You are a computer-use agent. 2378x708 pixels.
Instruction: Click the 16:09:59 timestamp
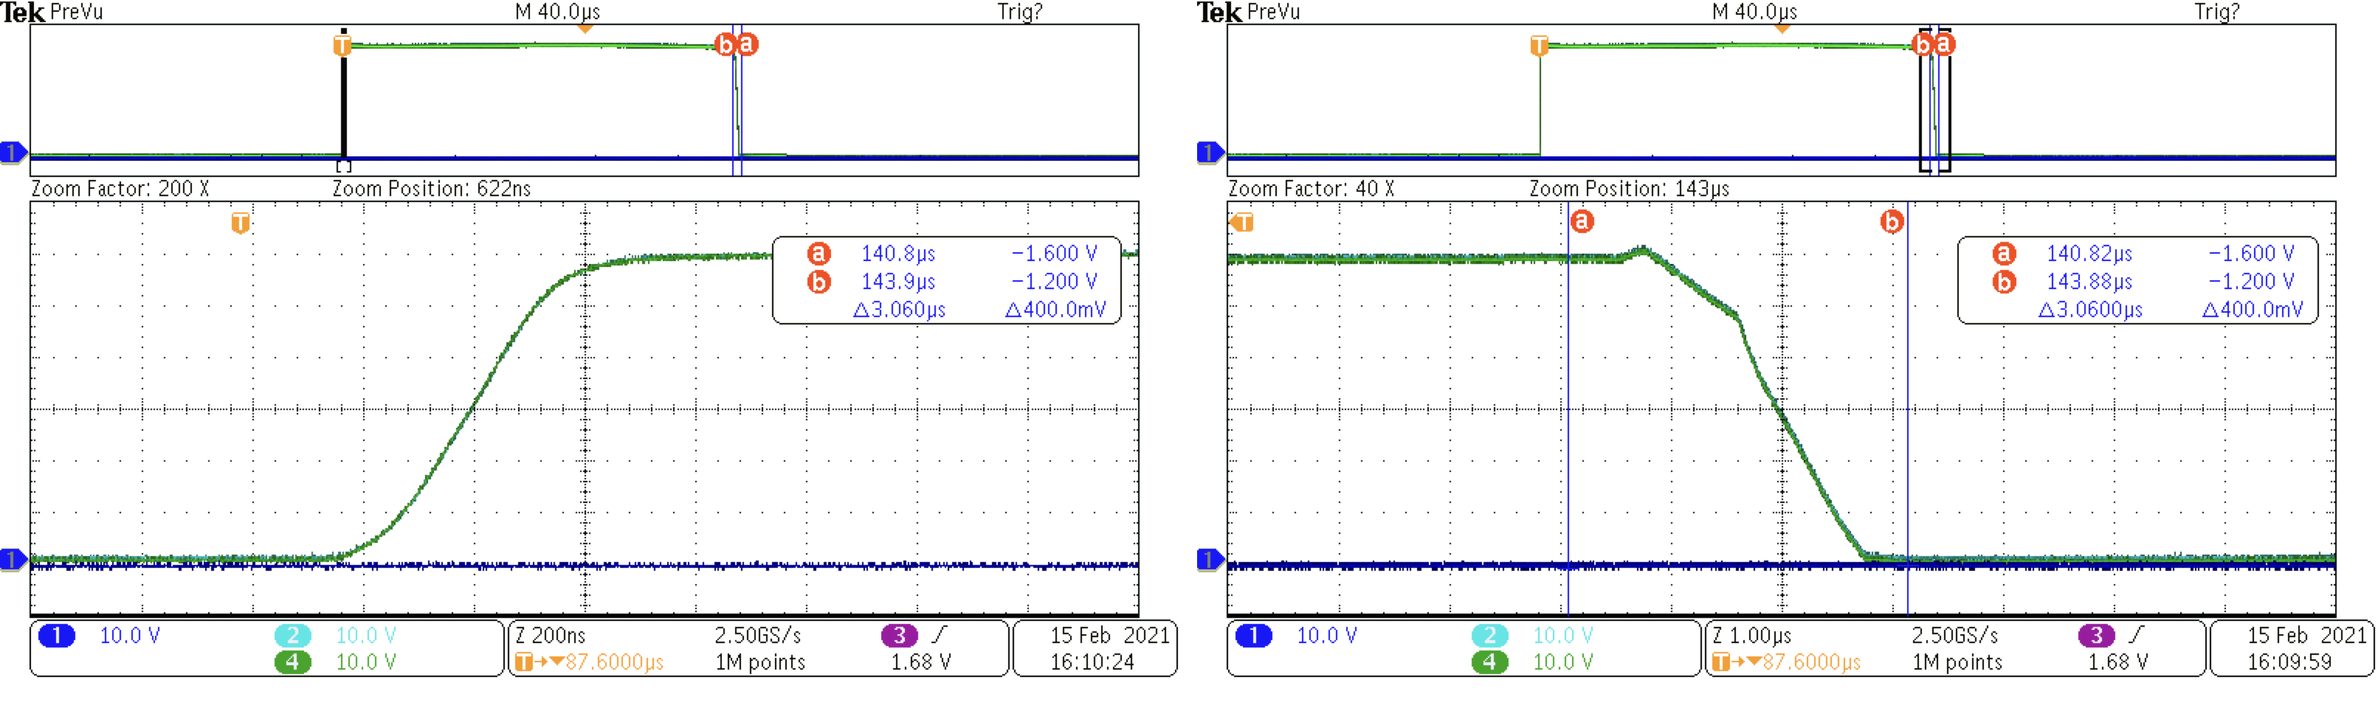[x=2289, y=662]
